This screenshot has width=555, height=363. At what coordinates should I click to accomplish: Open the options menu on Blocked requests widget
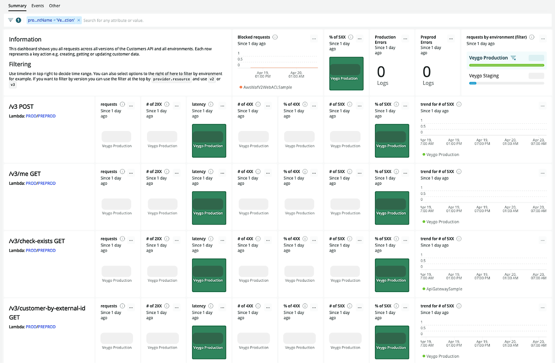pos(314,38)
